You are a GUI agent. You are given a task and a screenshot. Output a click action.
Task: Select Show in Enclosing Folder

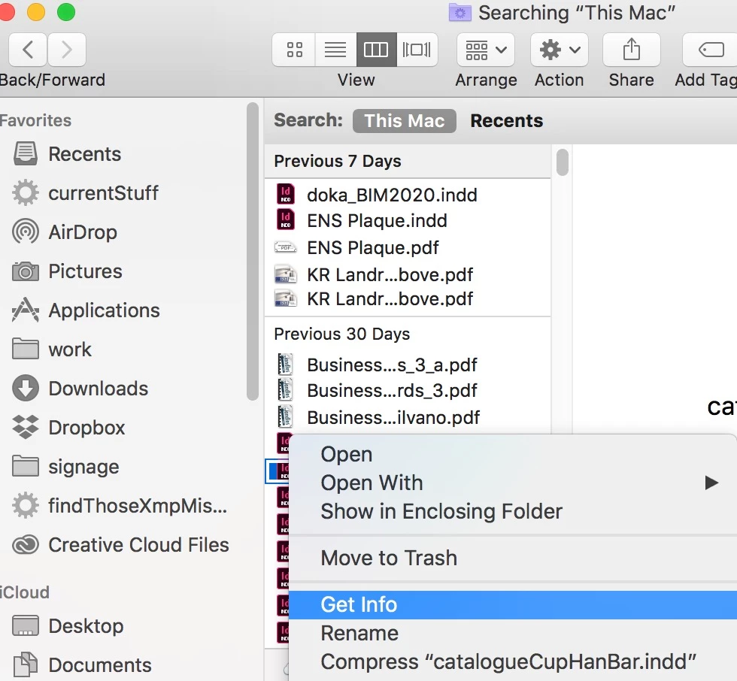click(x=513, y=511)
